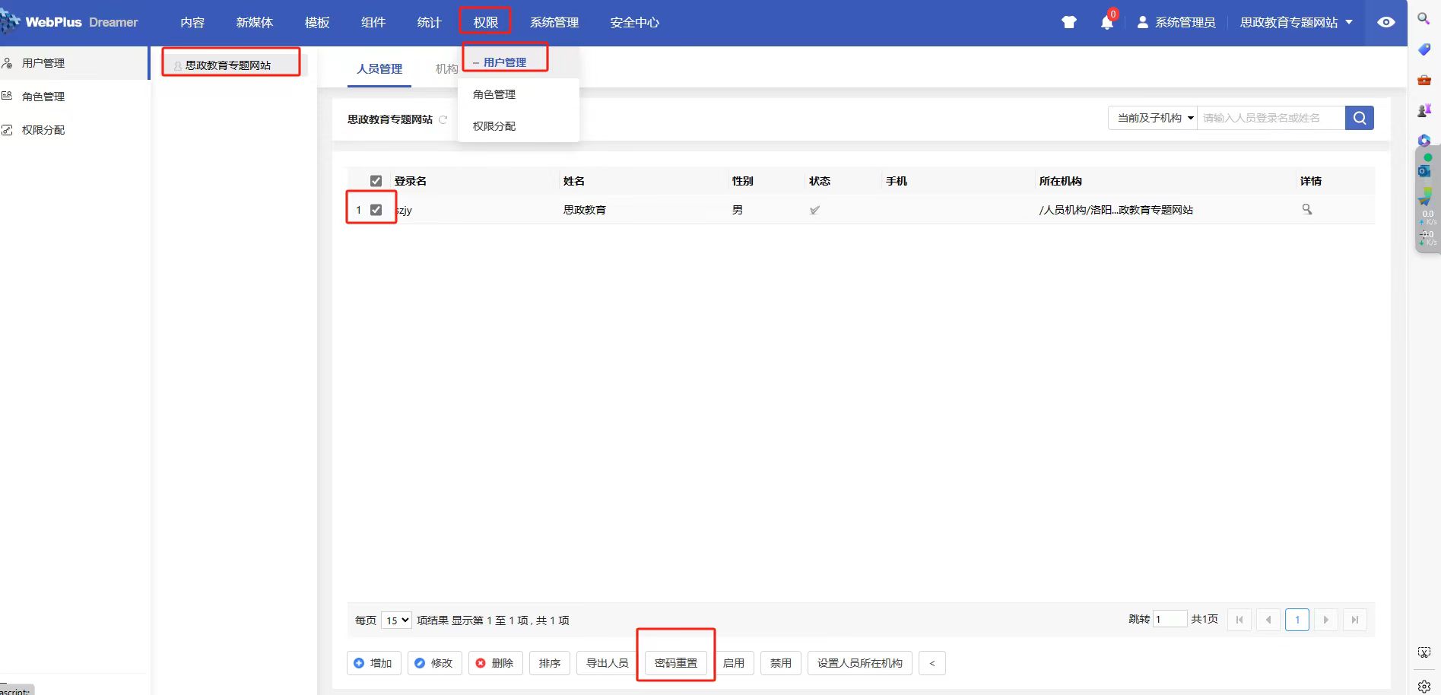Open the 当前及子机构 scope dropdown
This screenshot has height=695, width=1441.
(1153, 118)
